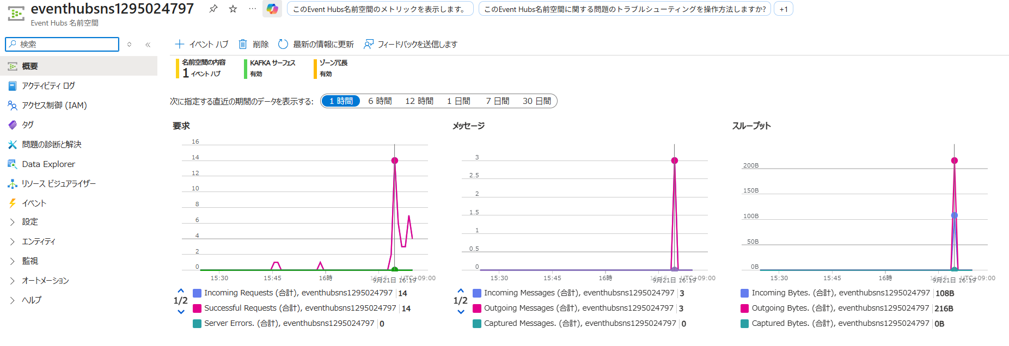Click Copilot suggestion about troubleshooting
The width and height of the screenshot is (1009, 346).
pos(625,9)
